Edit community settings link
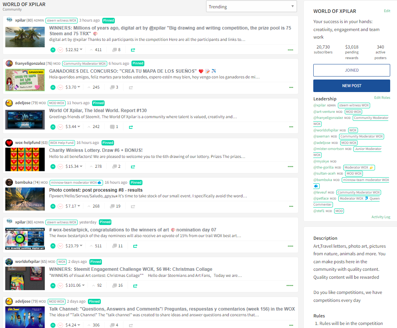 387,11
